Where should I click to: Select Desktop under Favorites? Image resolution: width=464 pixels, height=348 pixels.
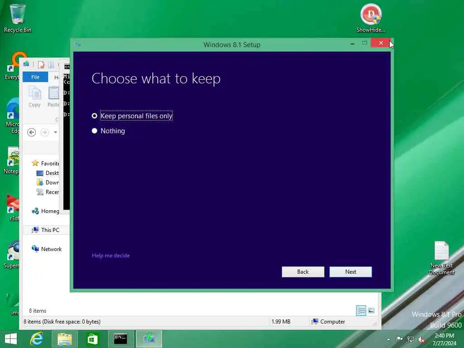point(48,173)
